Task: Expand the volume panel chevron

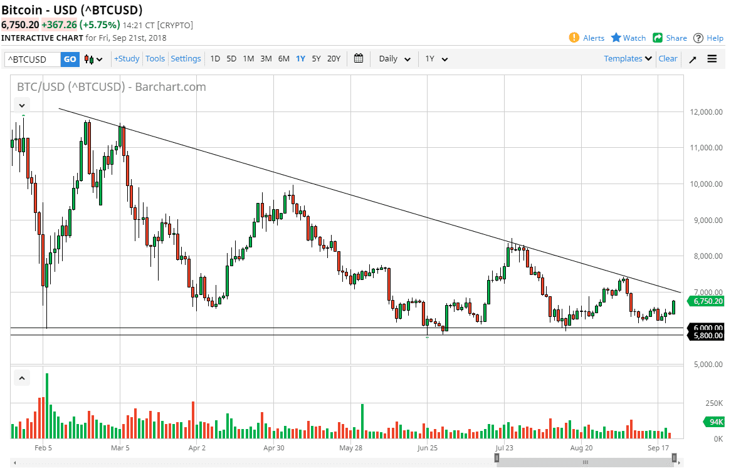Action: (x=21, y=377)
